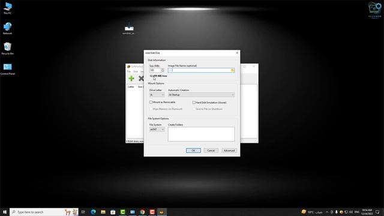The image size is (384, 216).
Task: Open the Disk menu in main window
Action: [136, 71]
